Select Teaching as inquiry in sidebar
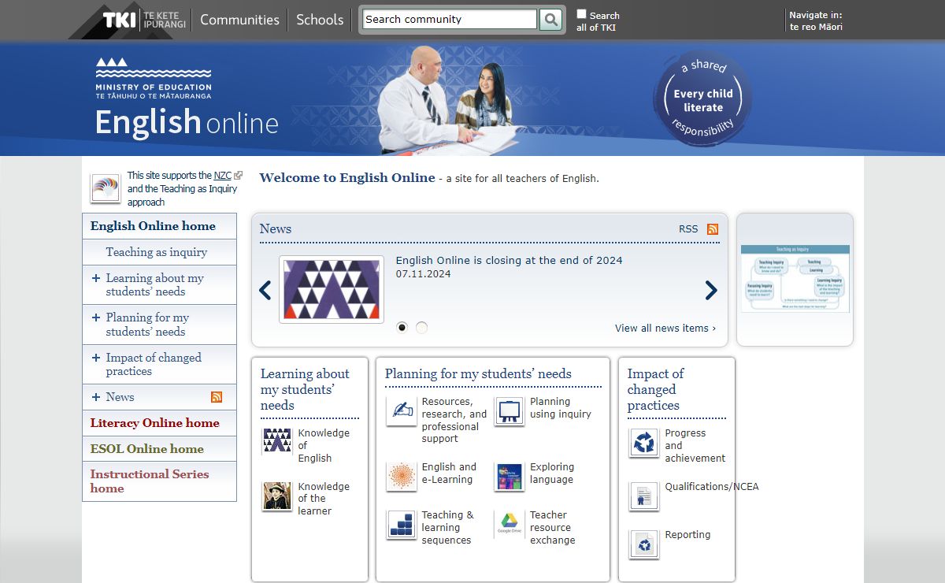Image resolution: width=945 pixels, height=583 pixels. (x=159, y=252)
